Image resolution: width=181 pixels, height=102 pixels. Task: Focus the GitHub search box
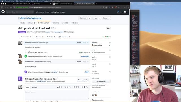[20, 12]
